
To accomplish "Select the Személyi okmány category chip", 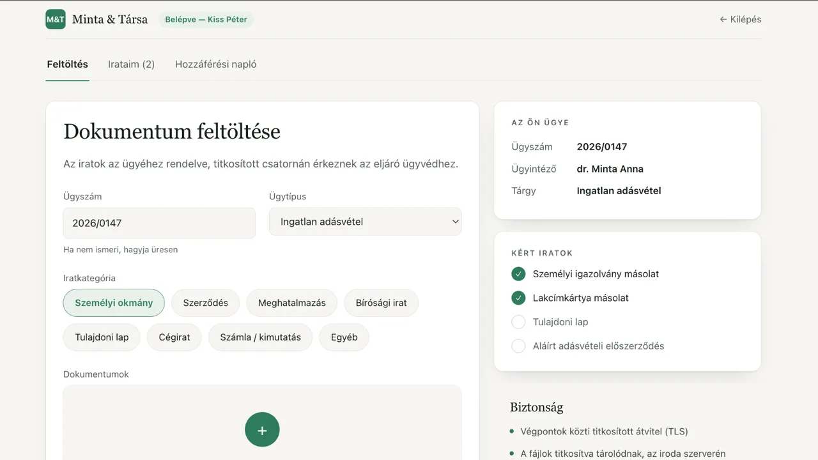I will (x=114, y=303).
